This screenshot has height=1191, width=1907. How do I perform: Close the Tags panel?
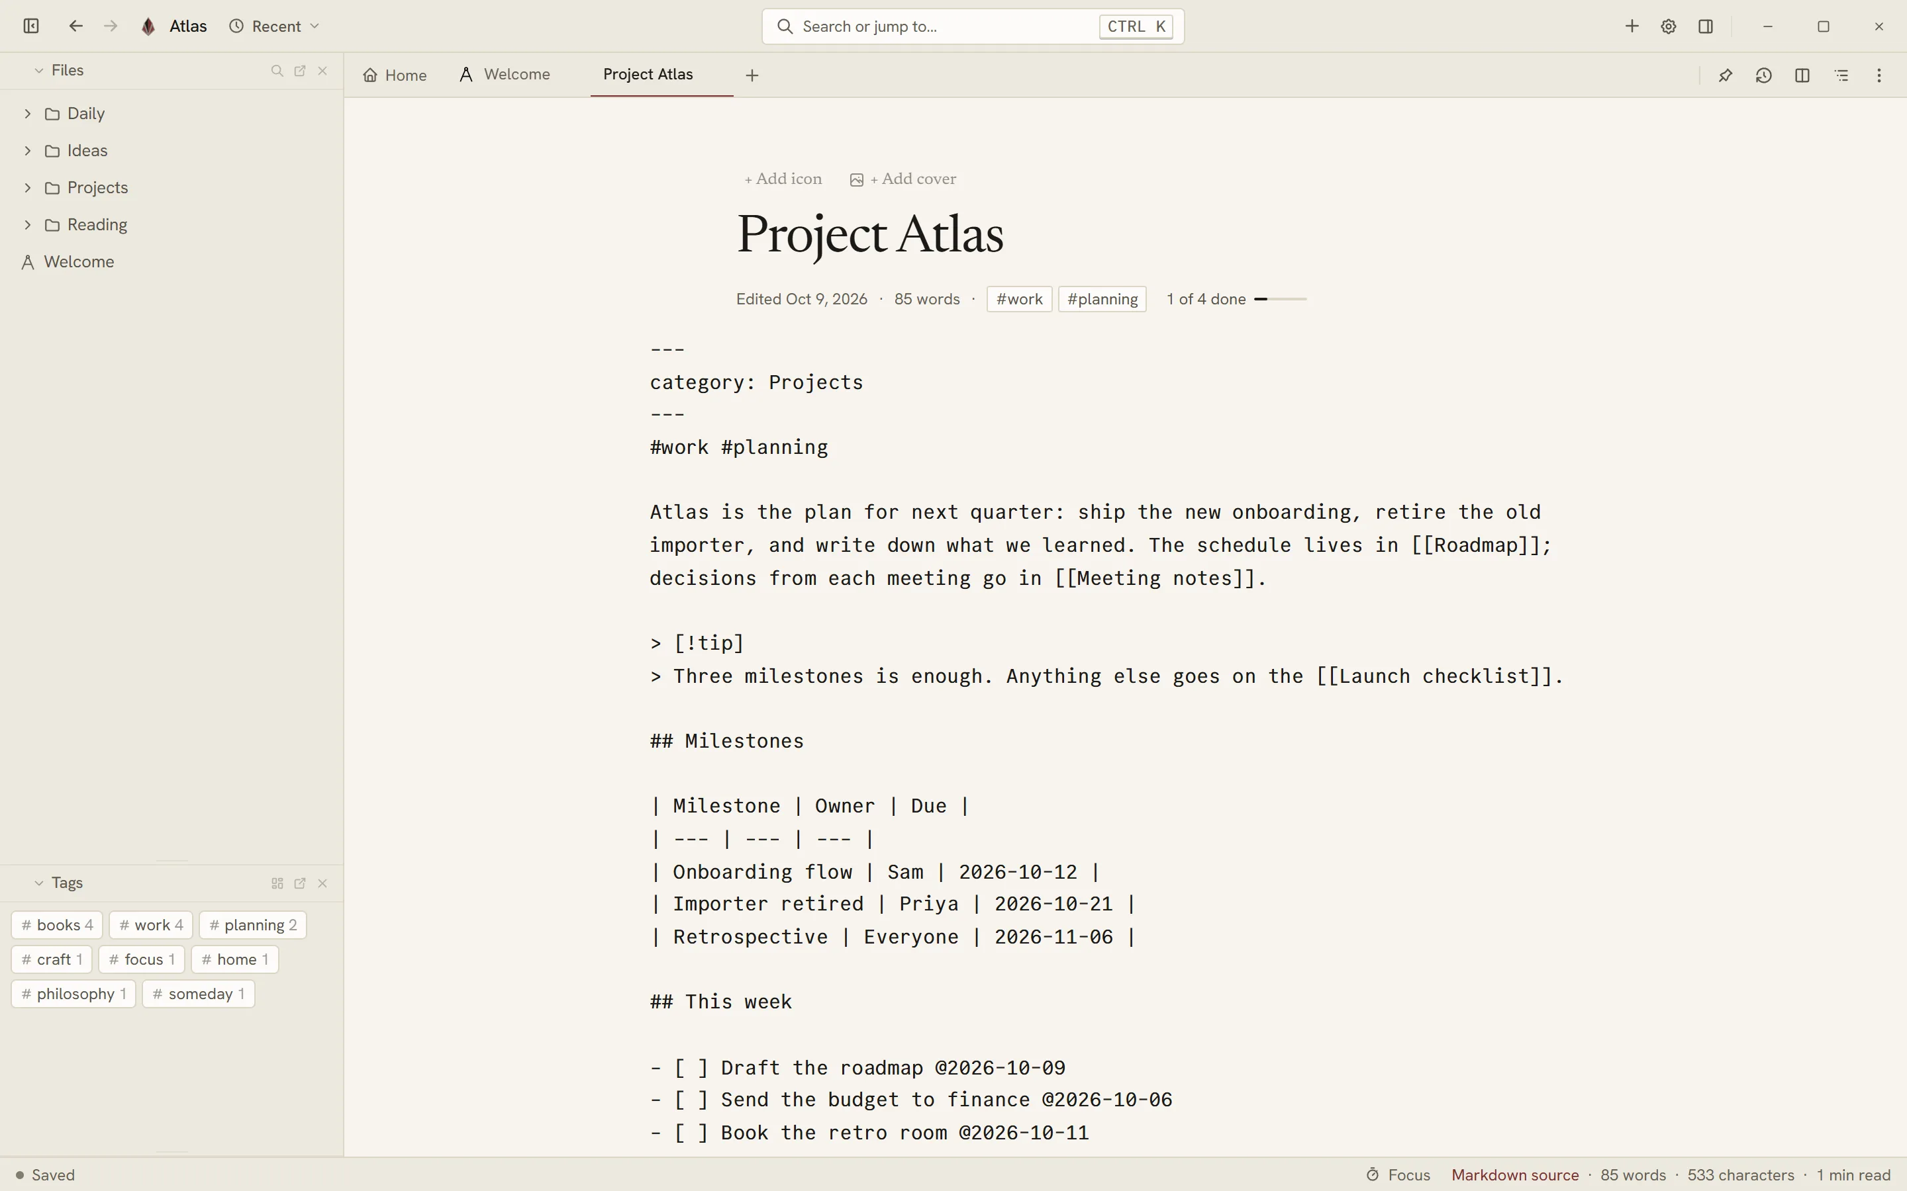point(322,883)
